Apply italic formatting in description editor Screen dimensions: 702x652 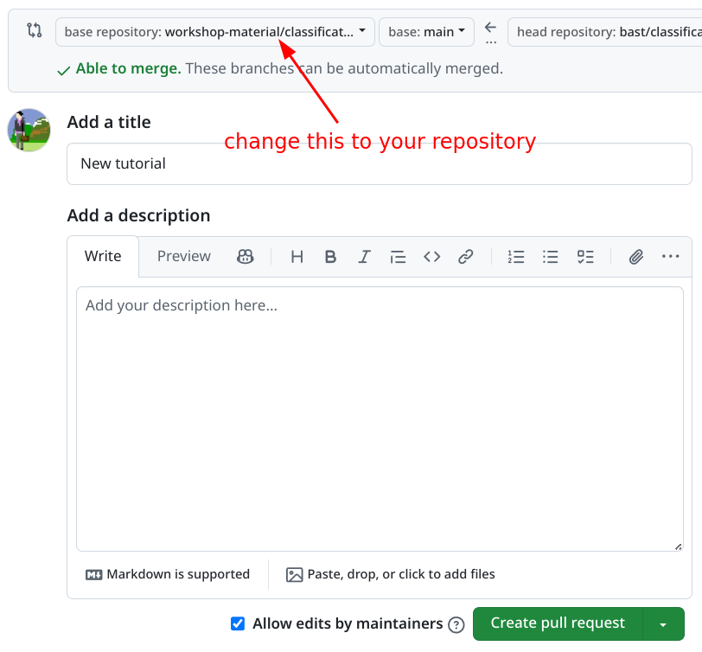[364, 257]
